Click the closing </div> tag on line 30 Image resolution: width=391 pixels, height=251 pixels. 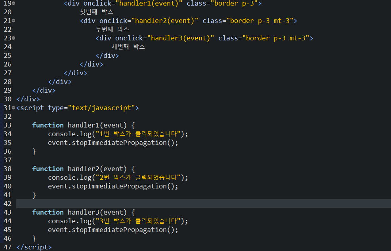(x=28, y=99)
